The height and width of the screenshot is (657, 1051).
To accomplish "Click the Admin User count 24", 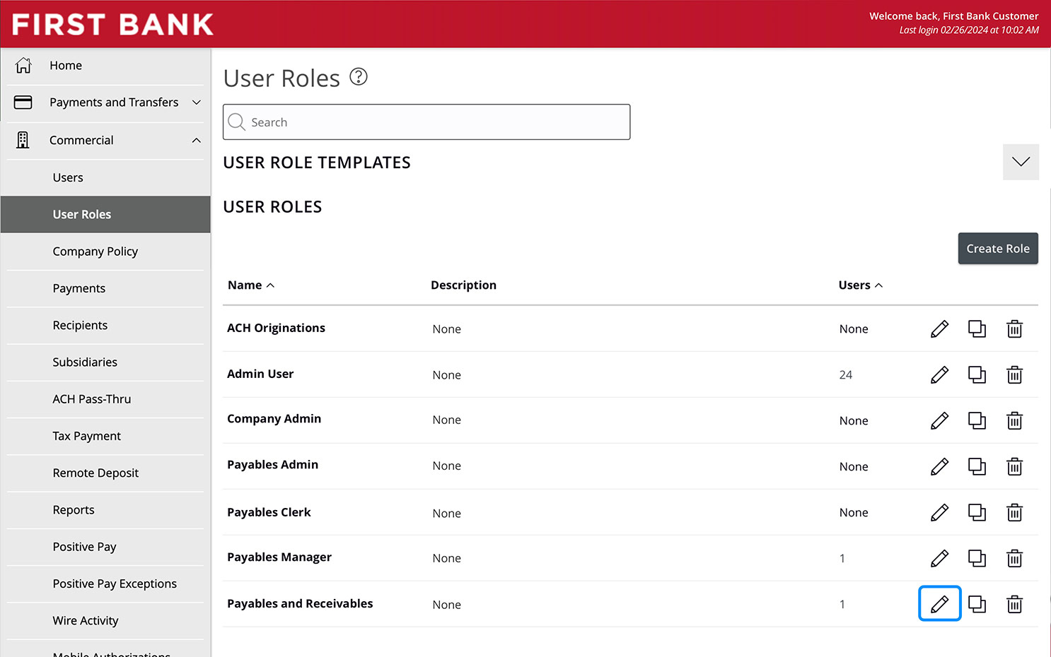I will [846, 374].
